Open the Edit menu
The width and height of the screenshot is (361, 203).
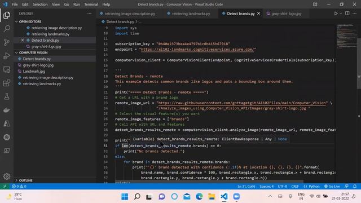(x=25, y=4)
